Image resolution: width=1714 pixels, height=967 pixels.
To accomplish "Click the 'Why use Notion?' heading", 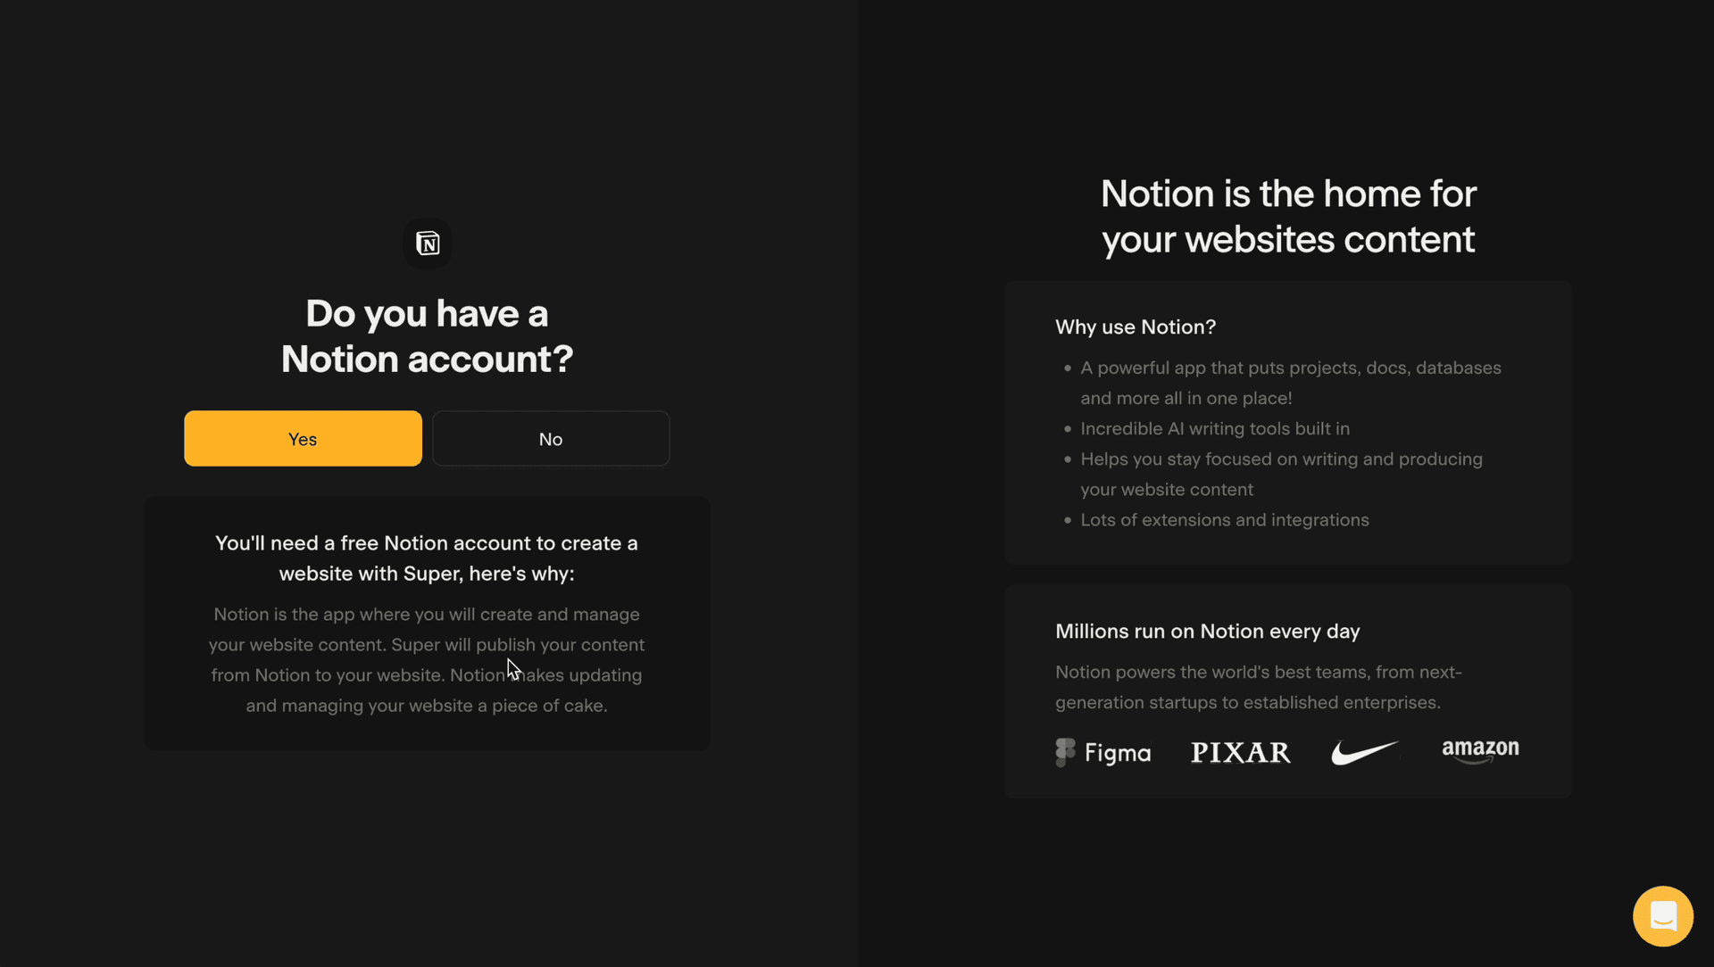I will (x=1135, y=327).
